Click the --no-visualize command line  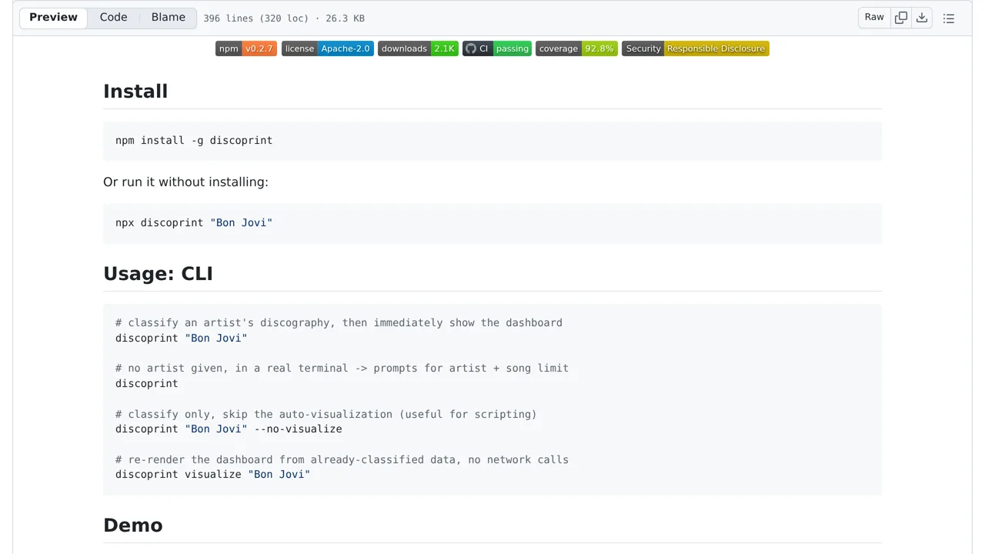click(229, 429)
